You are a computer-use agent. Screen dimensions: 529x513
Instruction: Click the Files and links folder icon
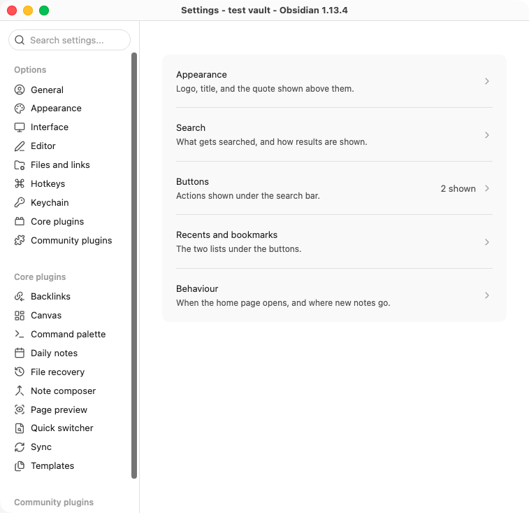coord(20,165)
